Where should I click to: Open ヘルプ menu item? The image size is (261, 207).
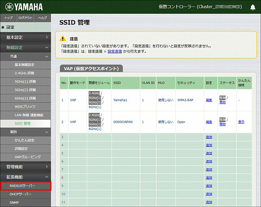tap(43, 18)
